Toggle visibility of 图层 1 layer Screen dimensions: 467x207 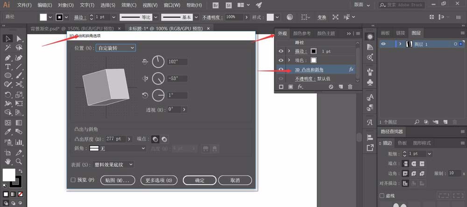coord(383,44)
